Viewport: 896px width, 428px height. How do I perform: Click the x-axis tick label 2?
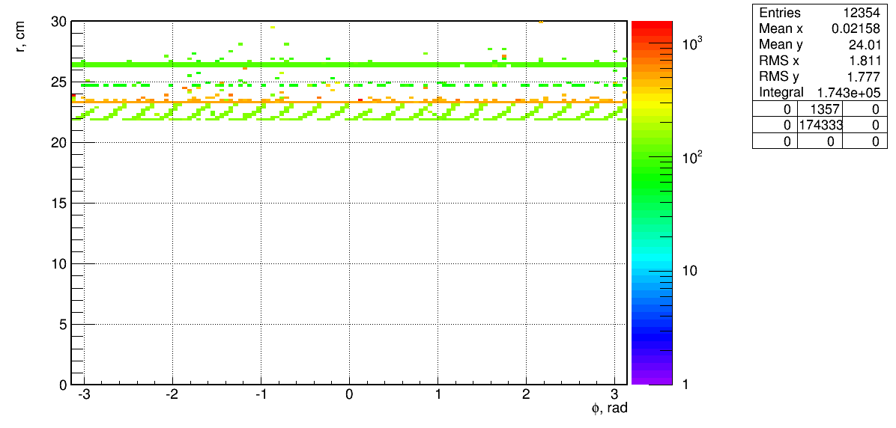point(526,395)
